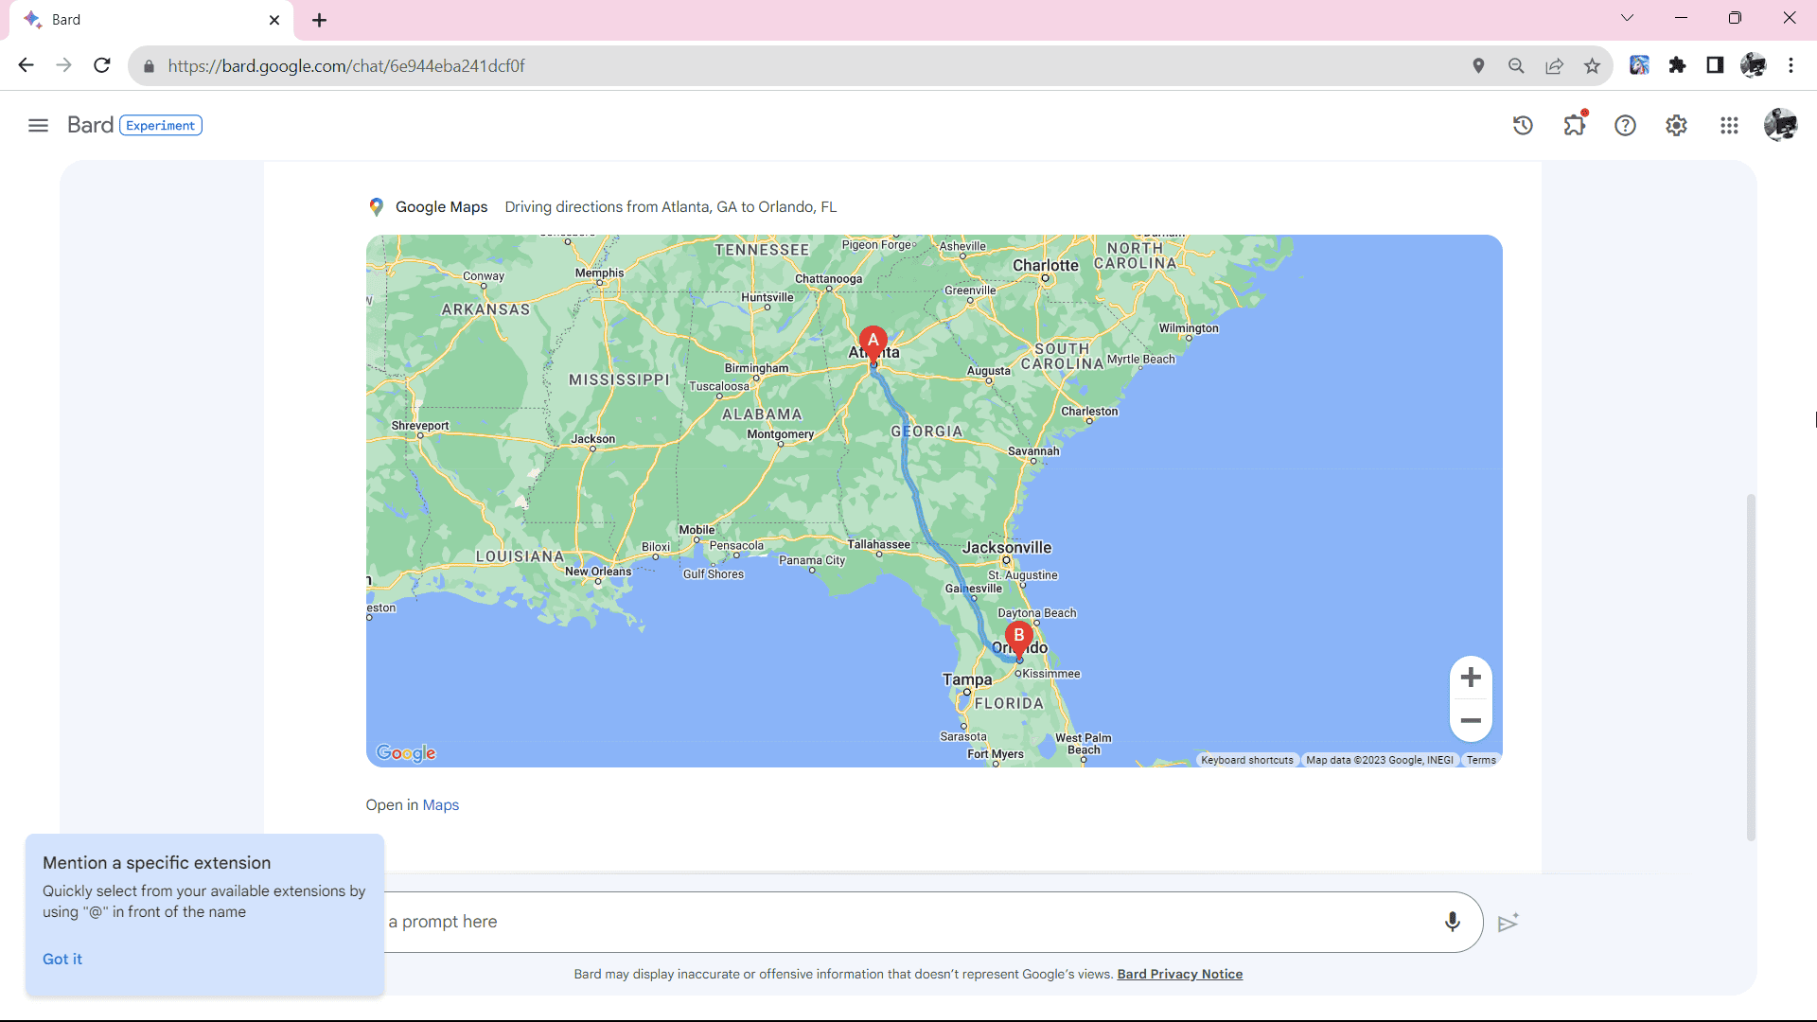Click the prompt input field
The height and width of the screenshot is (1022, 1817).
pyautogui.click(x=908, y=922)
